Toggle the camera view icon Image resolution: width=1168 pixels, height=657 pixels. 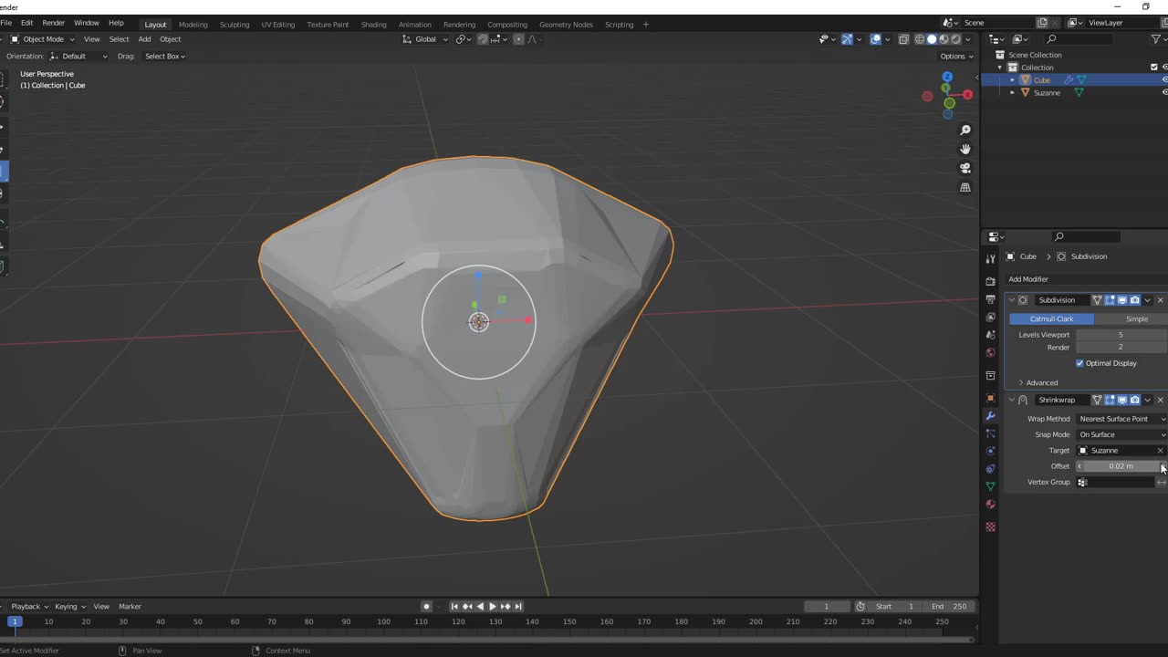(965, 168)
